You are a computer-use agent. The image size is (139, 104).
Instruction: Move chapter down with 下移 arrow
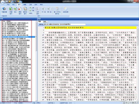click(32, 11)
